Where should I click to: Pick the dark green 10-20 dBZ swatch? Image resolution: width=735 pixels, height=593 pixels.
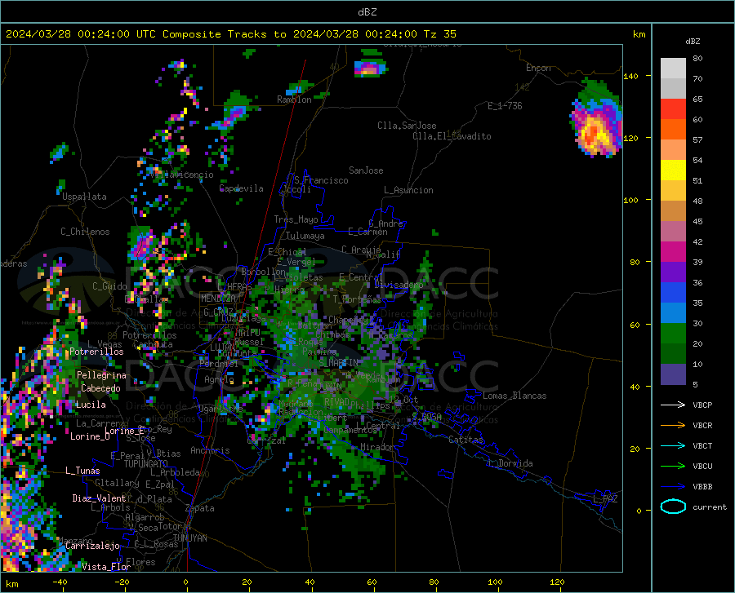673,354
